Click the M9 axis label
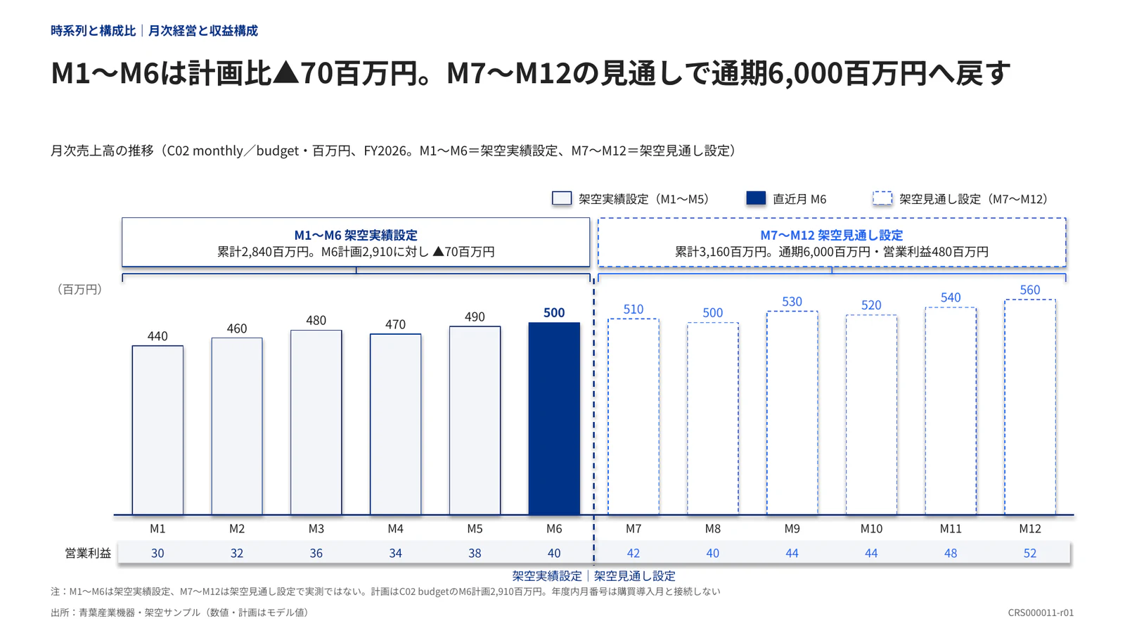 click(x=792, y=528)
